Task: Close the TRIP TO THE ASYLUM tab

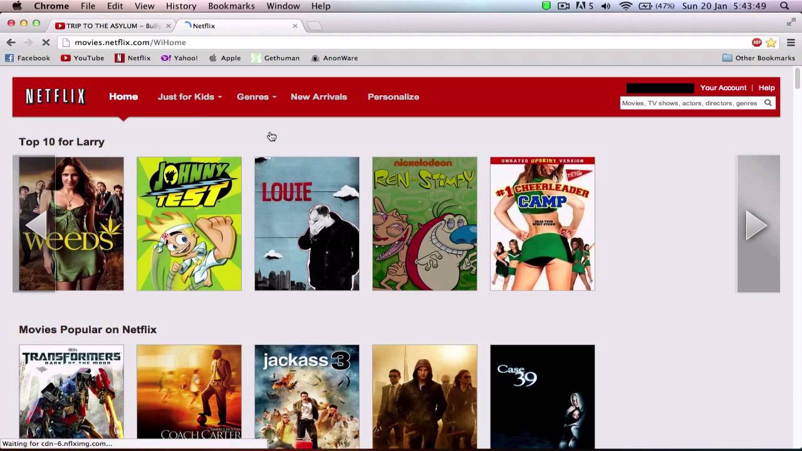Action: click(168, 26)
